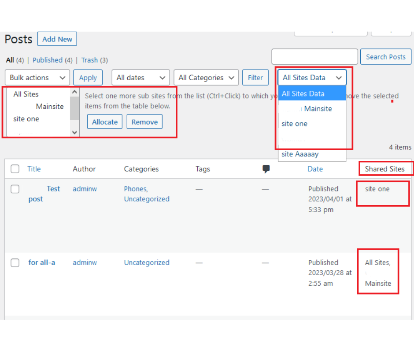Tick the select-all checkbox in table header
This screenshot has height=347, width=414.
15,169
